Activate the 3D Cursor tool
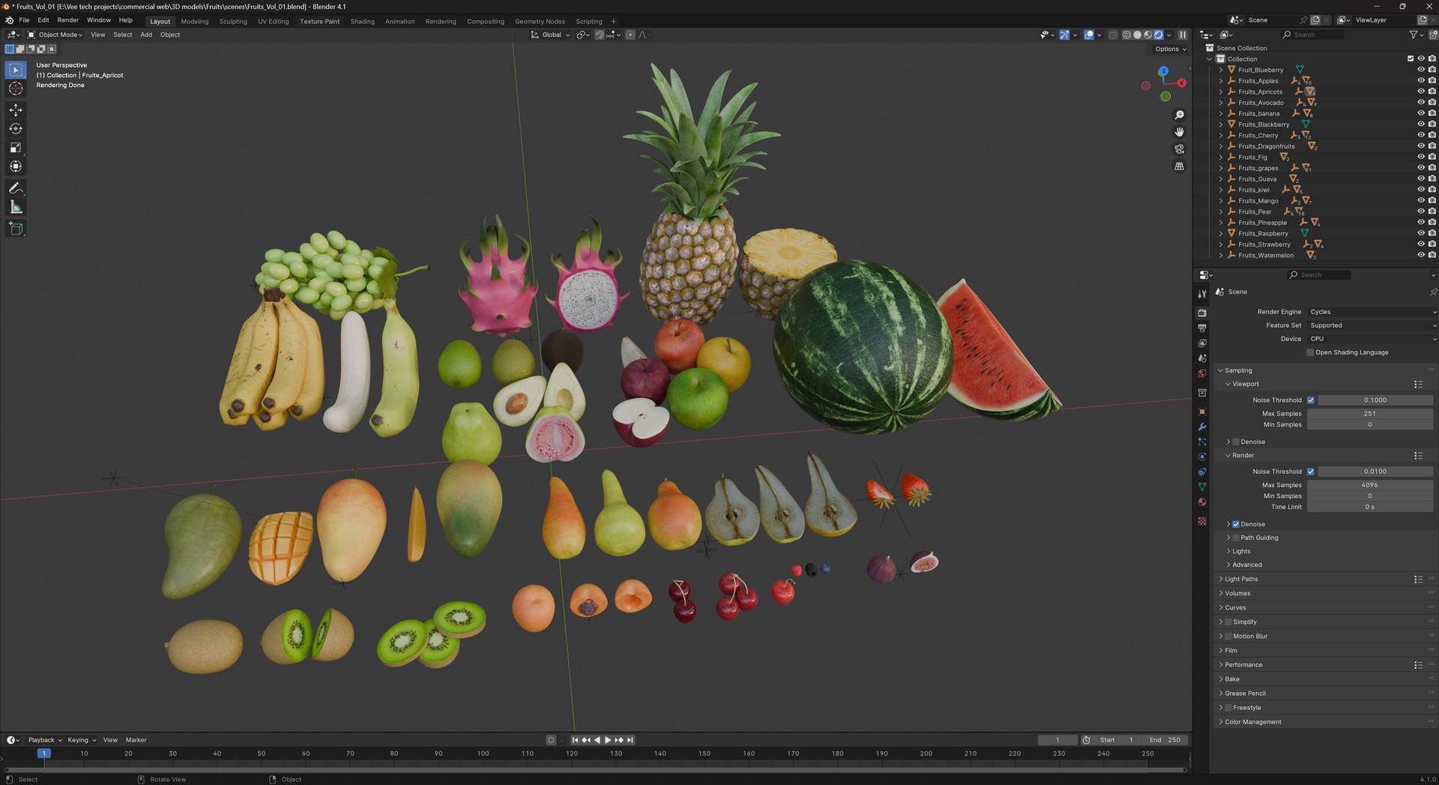The width and height of the screenshot is (1439, 785). click(16, 88)
